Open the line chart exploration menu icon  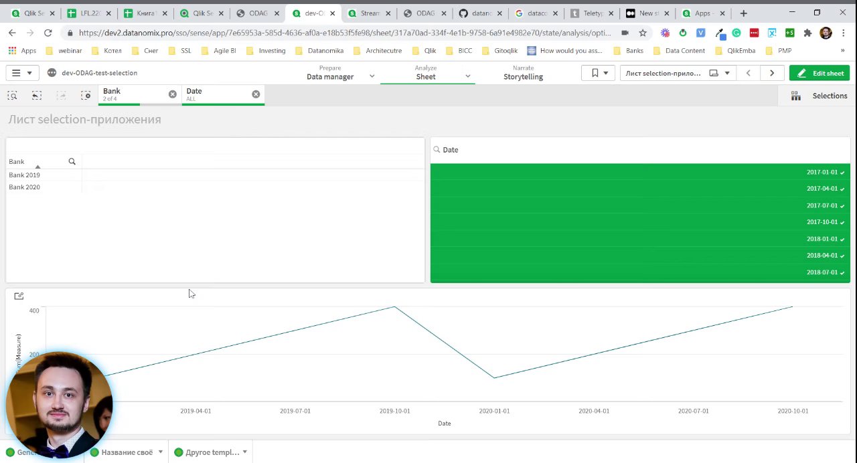pos(19,296)
